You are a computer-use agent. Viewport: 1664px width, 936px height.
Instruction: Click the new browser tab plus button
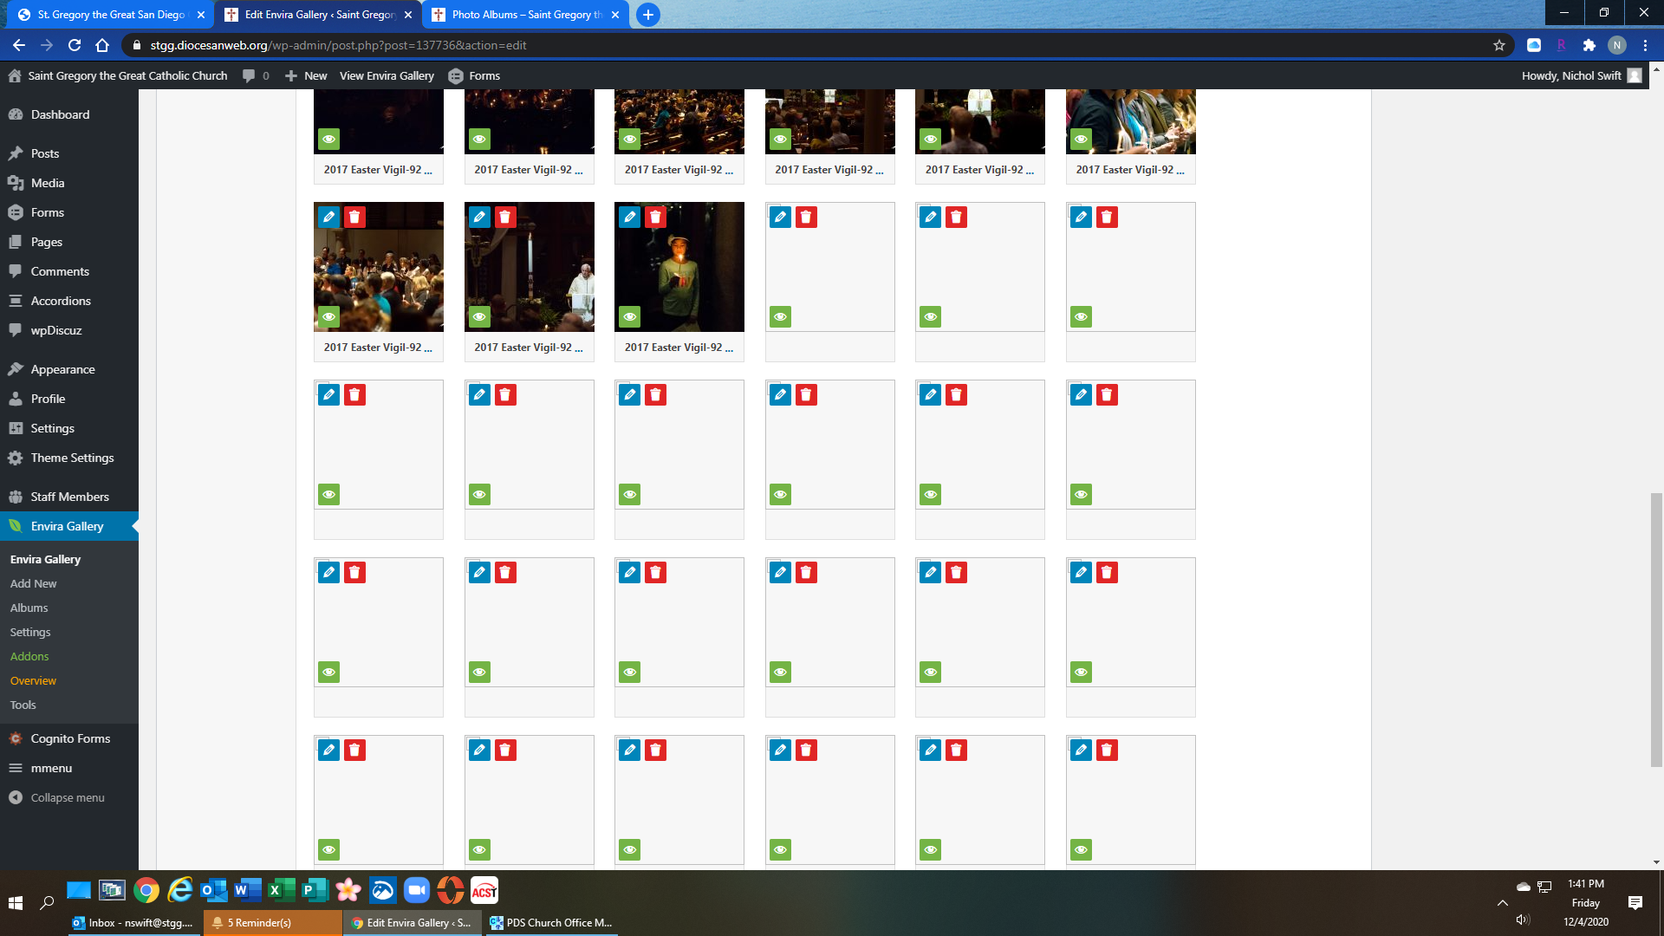click(x=647, y=15)
